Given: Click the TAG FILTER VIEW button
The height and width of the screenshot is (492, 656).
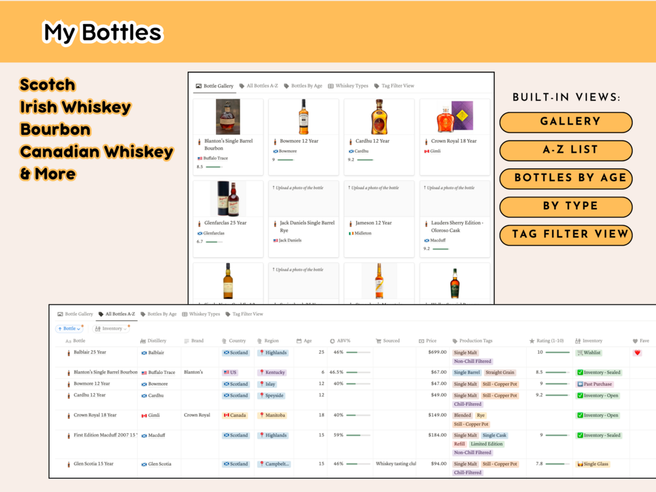Looking at the screenshot, I should click(x=566, y=234).
